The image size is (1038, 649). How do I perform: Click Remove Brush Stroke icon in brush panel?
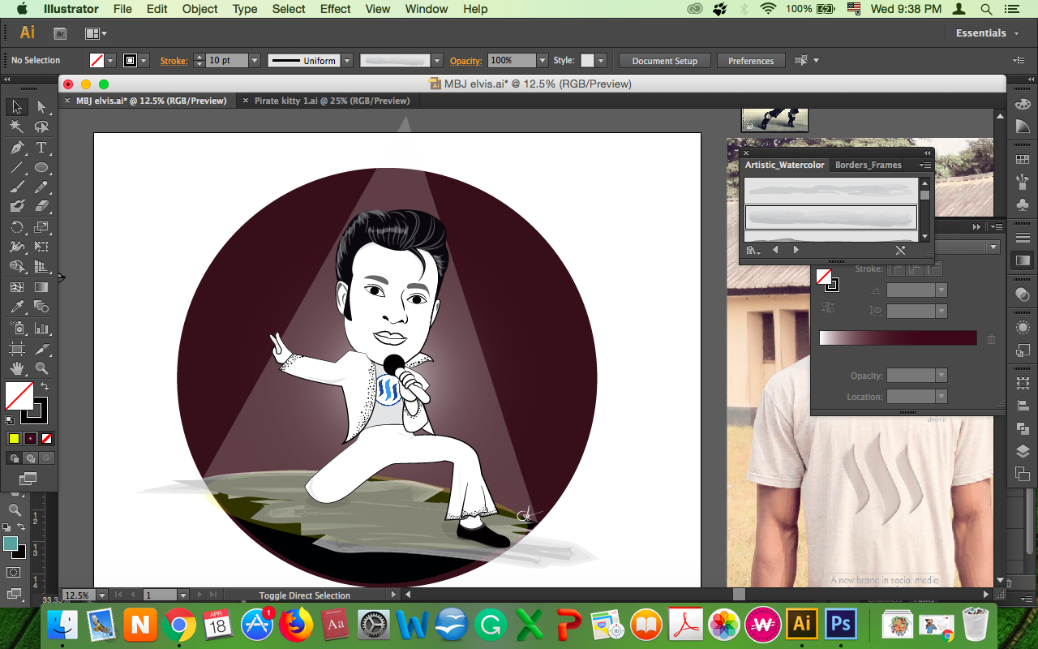[x=900, y=250]
